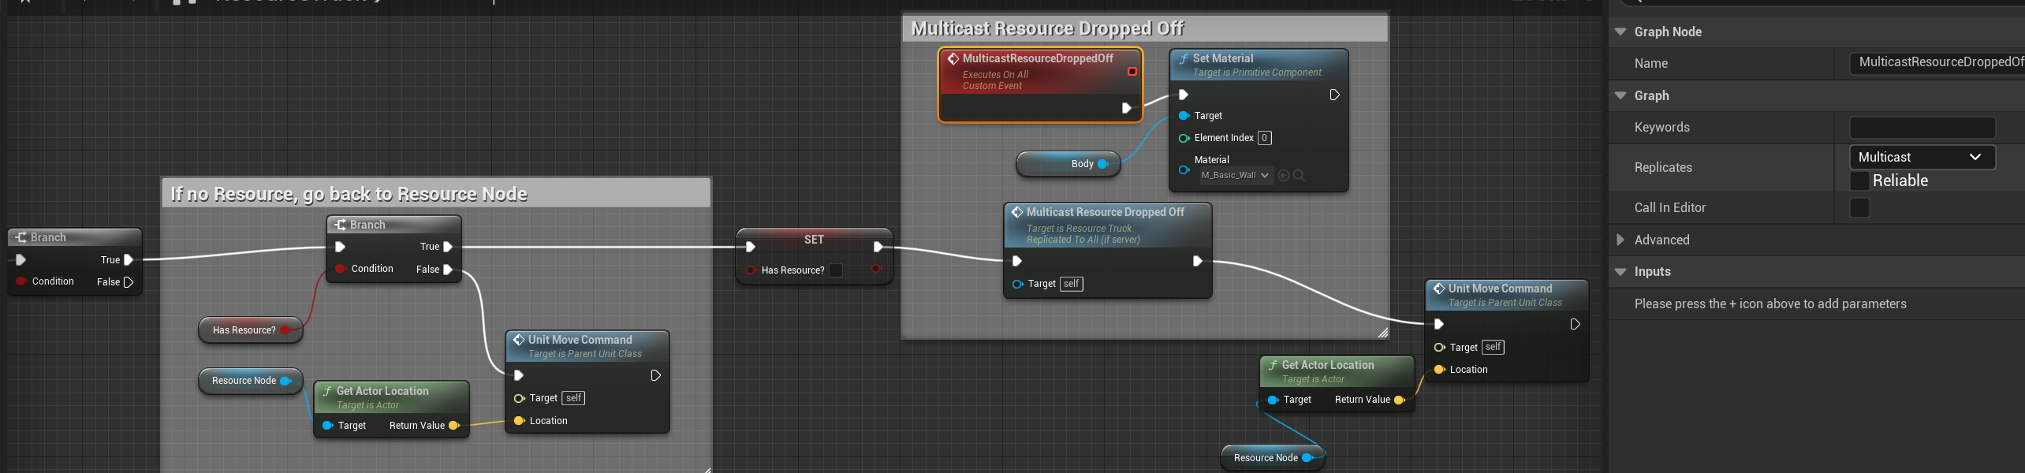Click the Material pin on Set Material node

point(1184,169)
